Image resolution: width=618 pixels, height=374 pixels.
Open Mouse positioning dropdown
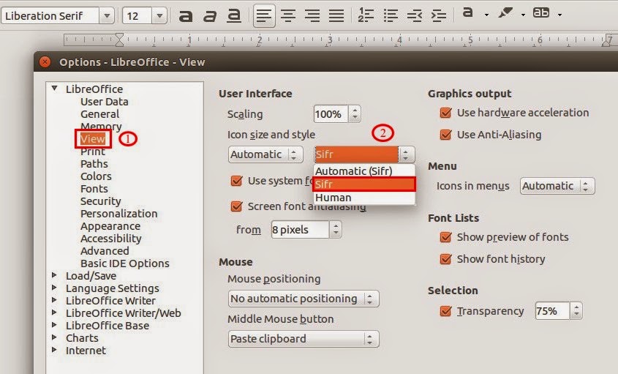[x=304, y=299]
